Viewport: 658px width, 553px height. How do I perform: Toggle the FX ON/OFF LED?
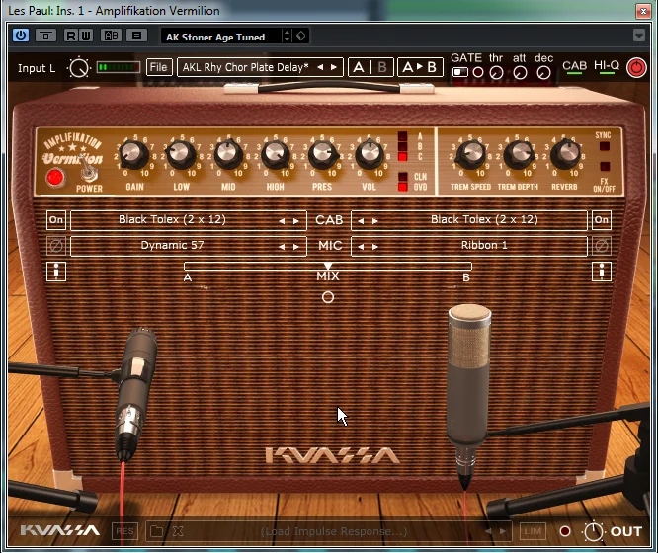tap(605, 167)
